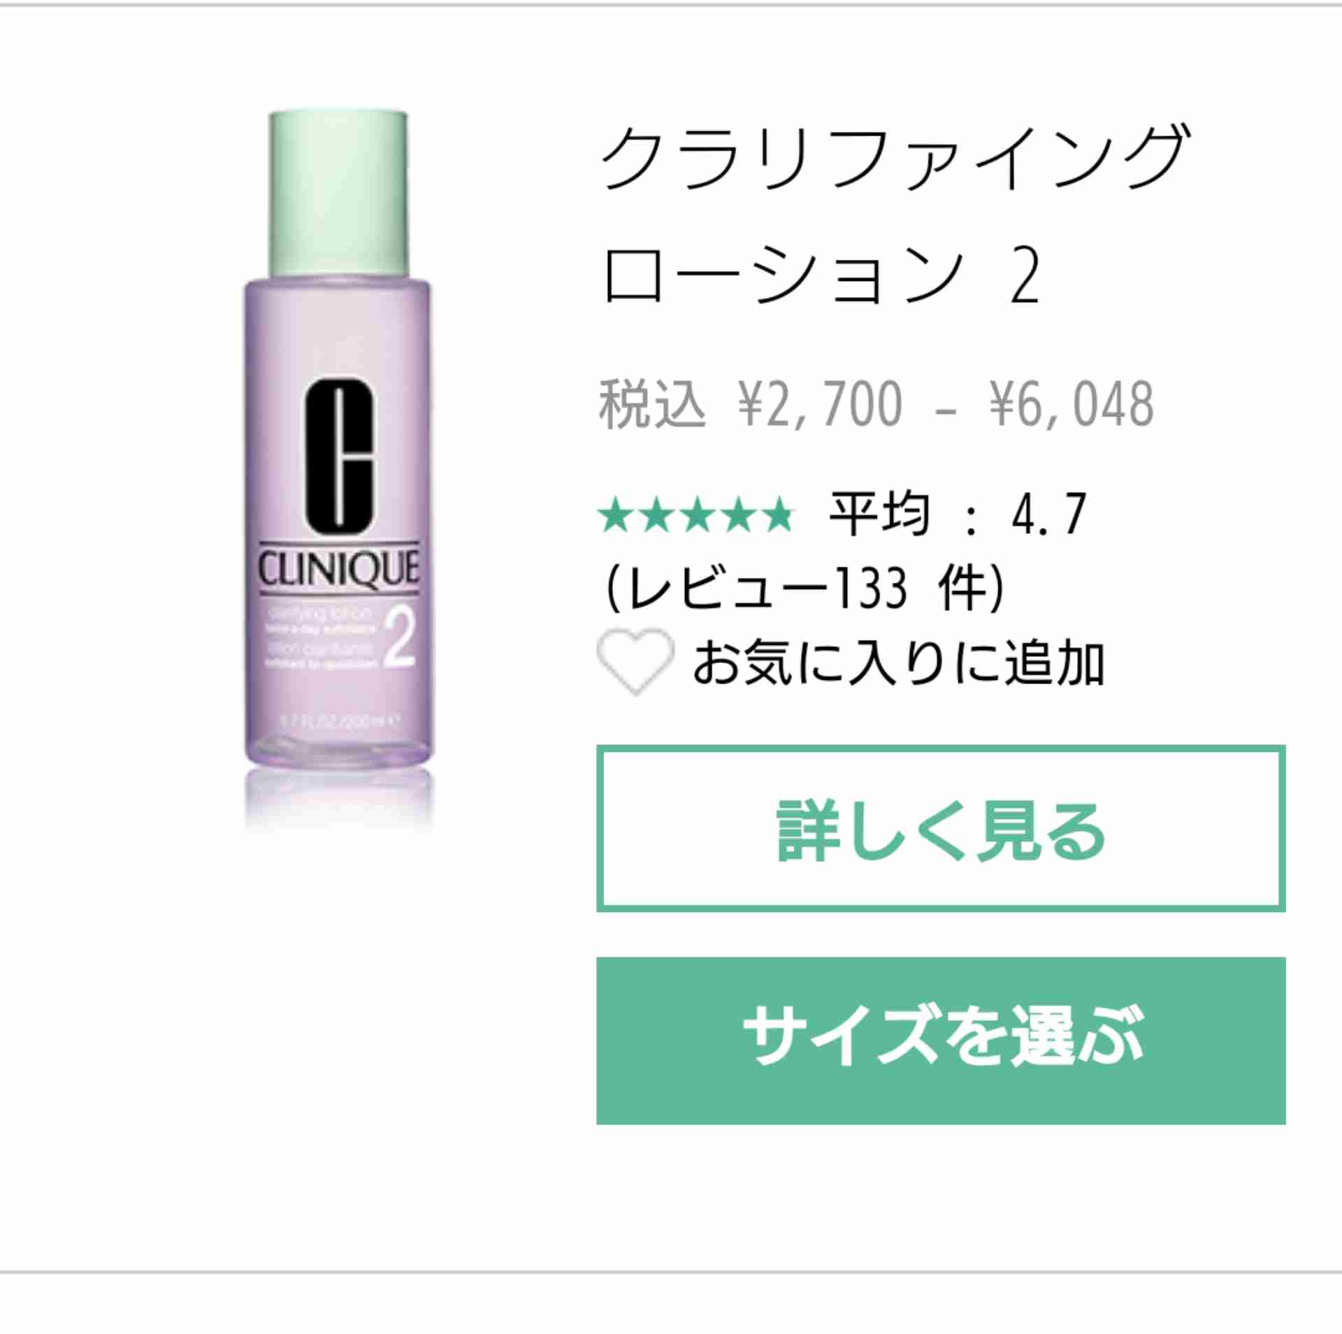The height and width of the screenshot is (1334, 1342).
Task: Click the review count レビュー133 件
Action: click(x=805, y=588)
